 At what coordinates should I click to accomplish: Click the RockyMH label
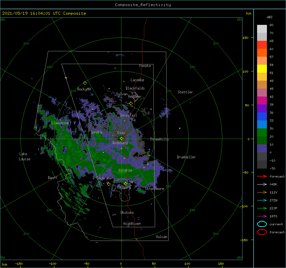[84, 89]
